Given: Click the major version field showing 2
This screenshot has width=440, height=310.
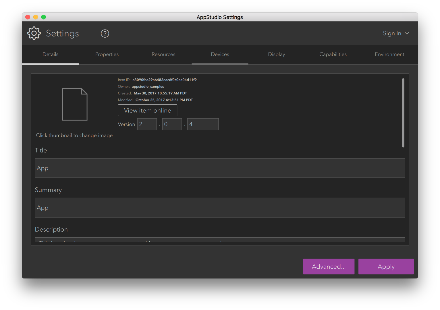Looking at the screenshot, I should click(147, 124).
